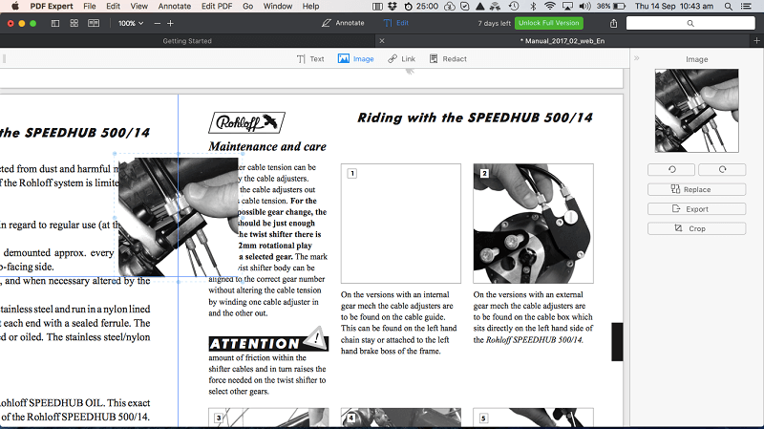Click the Crop image button

click(x=697, y=228)
